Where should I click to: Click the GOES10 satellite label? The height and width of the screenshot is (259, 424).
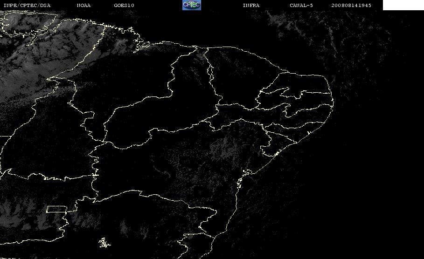(x=124, y=6)
